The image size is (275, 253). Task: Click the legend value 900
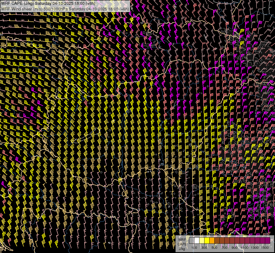pos(235,248)
